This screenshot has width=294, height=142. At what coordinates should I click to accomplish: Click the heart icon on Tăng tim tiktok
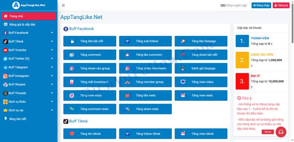pyautogui.click(x=72, y=134)
